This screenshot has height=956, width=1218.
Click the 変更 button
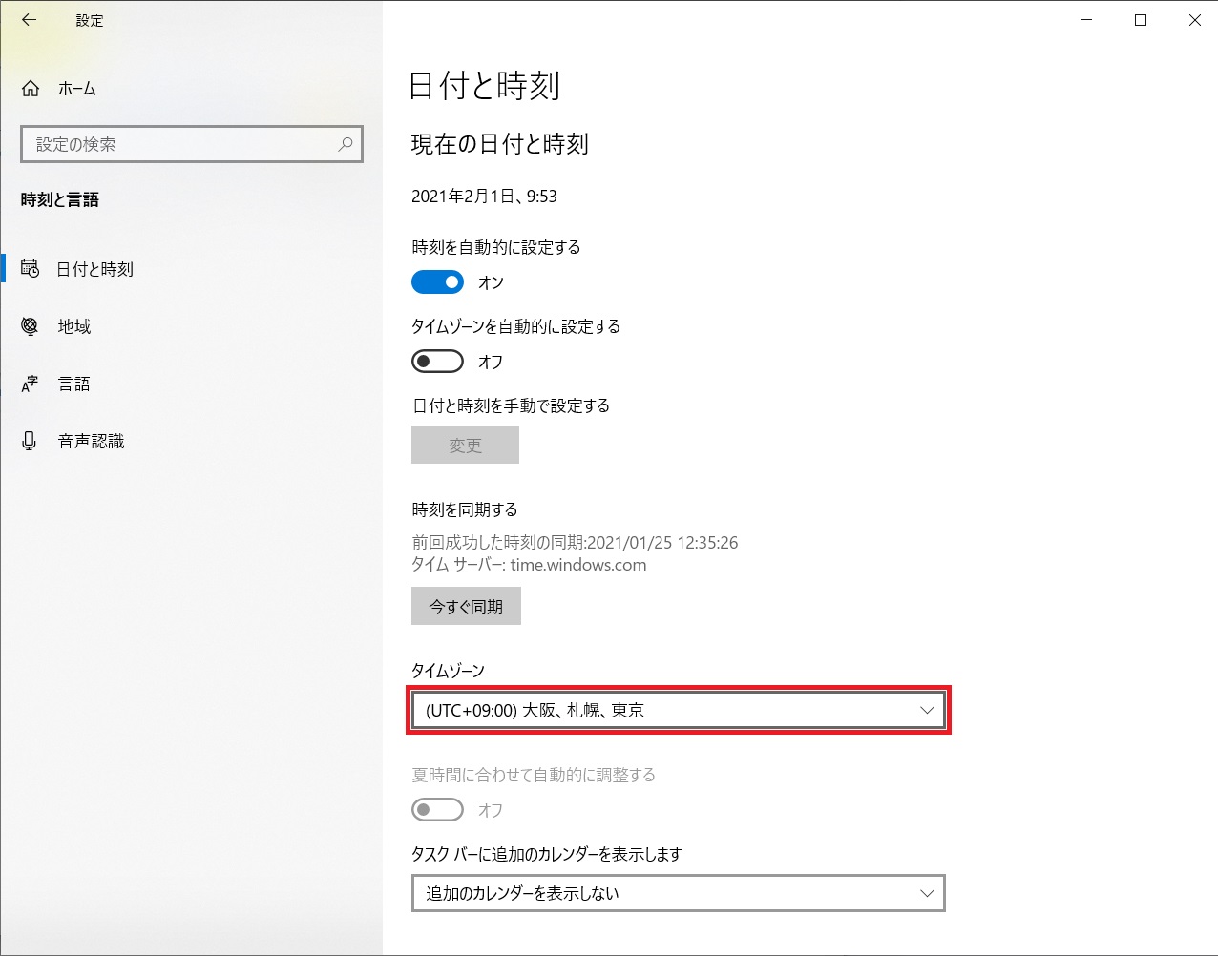point(465,445)
